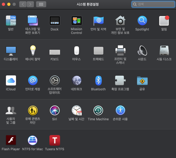Open Tuxera NTFS preference pane
Image resolution: width=176 pixels, height=158 pixels.
pyautogui.click(x=55, y=140)
